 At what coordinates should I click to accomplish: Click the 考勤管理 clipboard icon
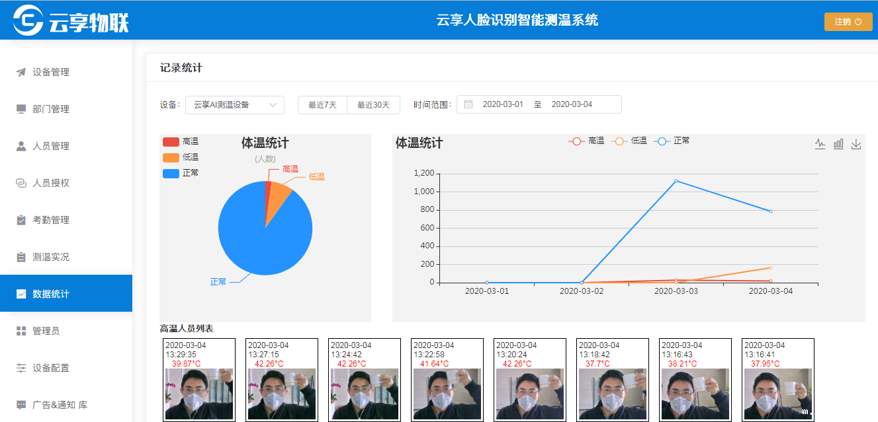21,220
